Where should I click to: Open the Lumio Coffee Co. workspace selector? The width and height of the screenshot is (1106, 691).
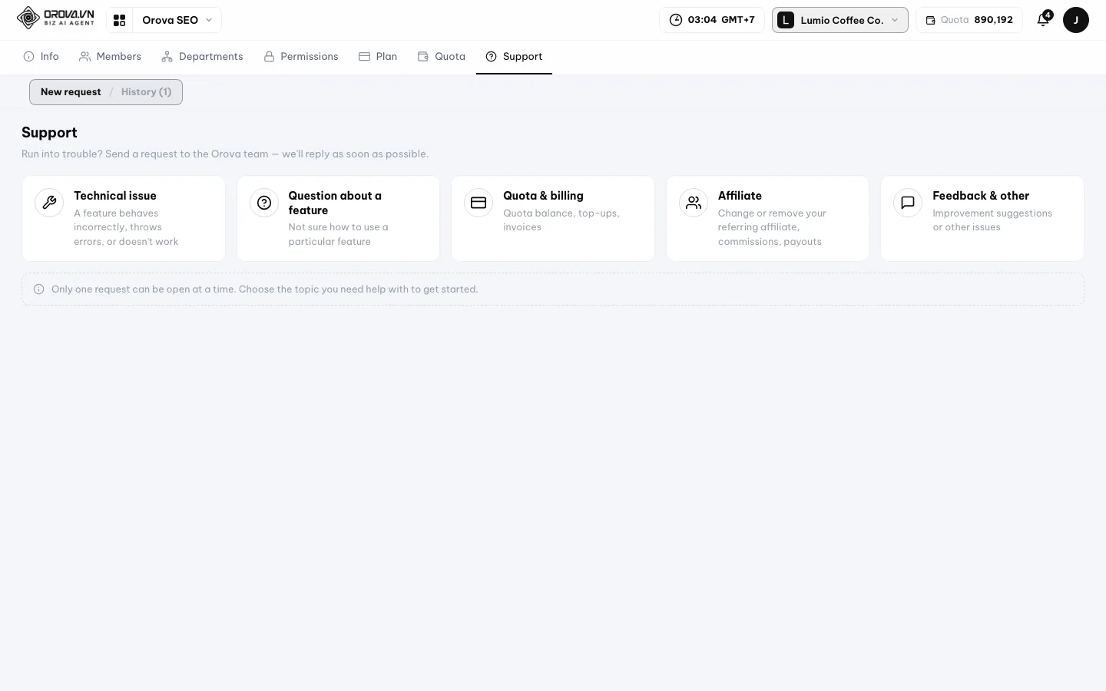tap(839, 20)
